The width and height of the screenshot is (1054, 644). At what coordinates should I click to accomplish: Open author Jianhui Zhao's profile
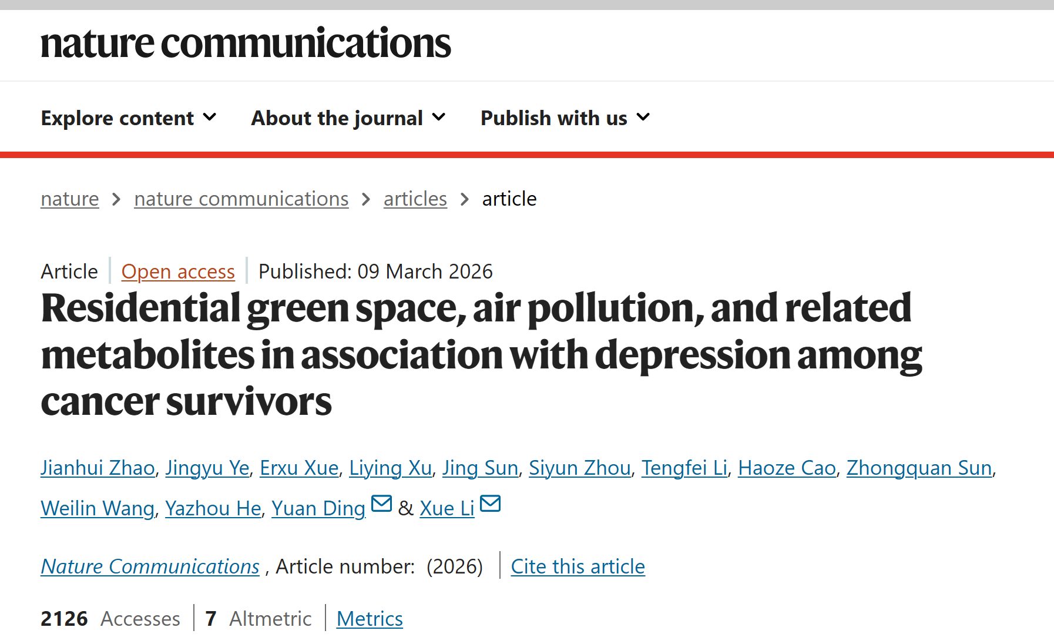pos(98,468)
